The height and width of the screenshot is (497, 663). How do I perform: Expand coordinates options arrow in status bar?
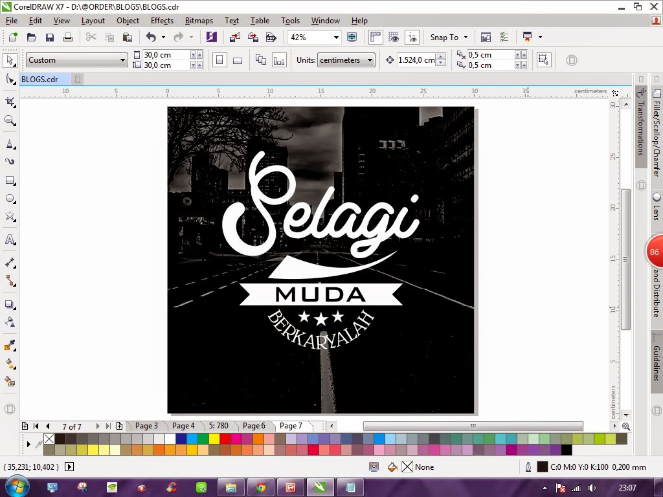click(69, 467)
